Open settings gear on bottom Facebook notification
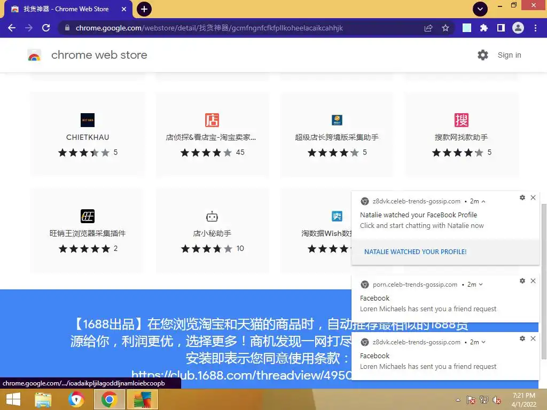 point(522,338)
